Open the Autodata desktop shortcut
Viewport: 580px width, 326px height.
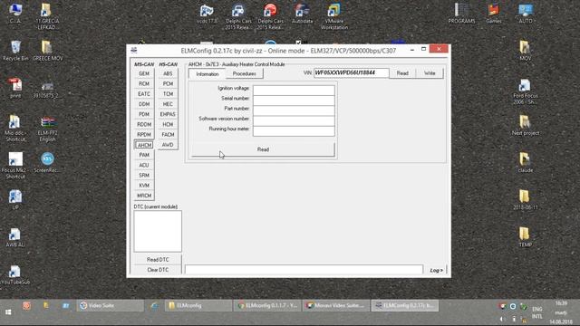click(302, 14)
